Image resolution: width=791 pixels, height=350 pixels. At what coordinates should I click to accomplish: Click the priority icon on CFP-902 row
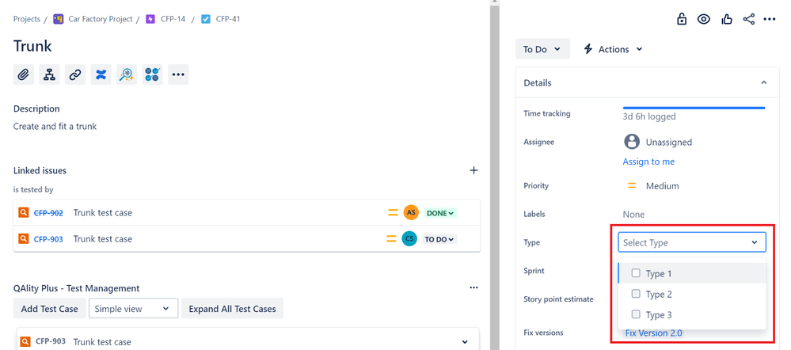point(393,213)
